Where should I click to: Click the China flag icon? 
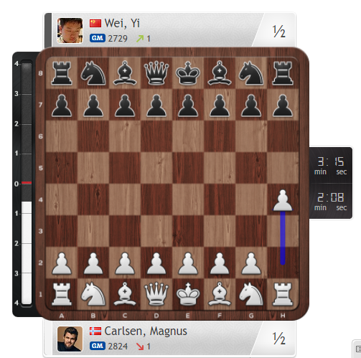tap(95, 24)
